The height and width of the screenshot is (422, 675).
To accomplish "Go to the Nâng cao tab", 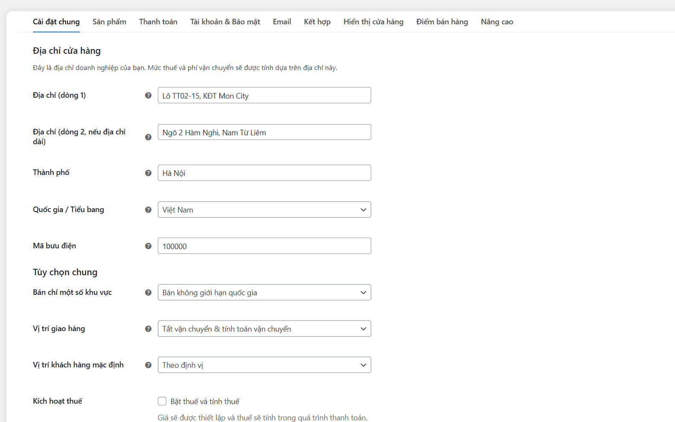I will click(497, 21).
